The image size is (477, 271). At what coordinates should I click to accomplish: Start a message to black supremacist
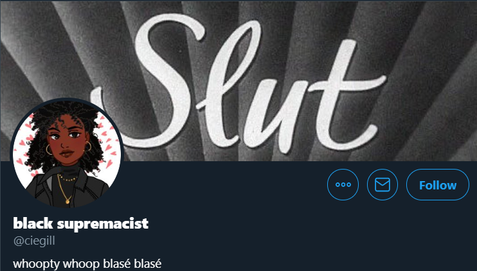(382, 185)
